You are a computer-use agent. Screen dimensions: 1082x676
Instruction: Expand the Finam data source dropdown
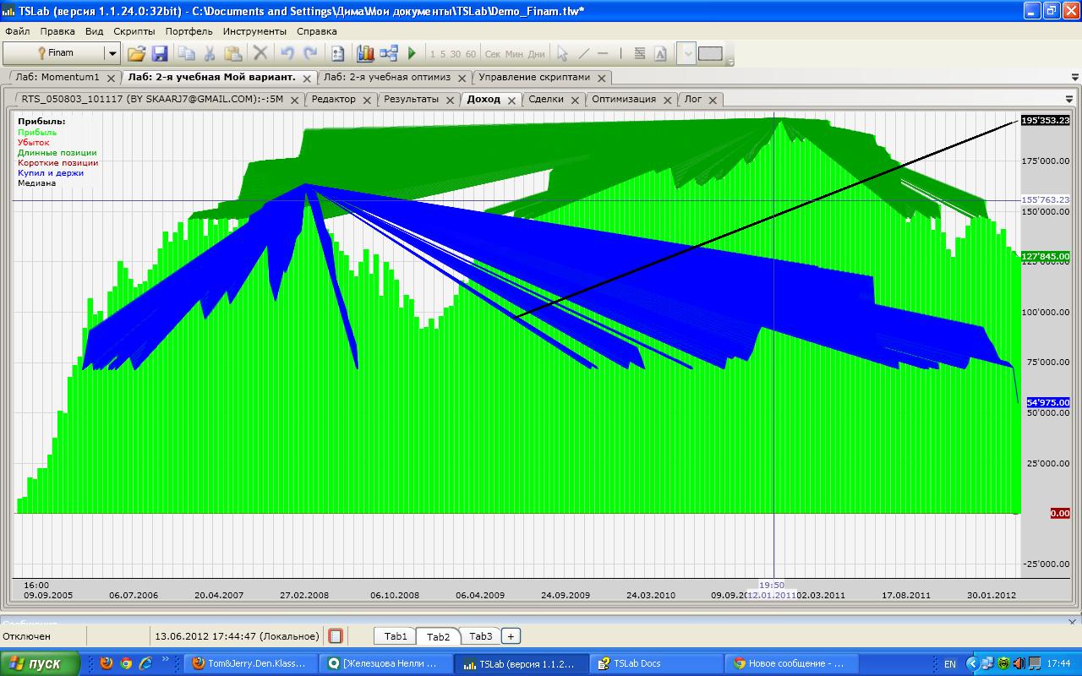(112, 53)
